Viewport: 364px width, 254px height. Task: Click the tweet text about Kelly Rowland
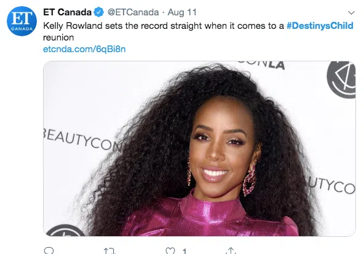(198, 31)
